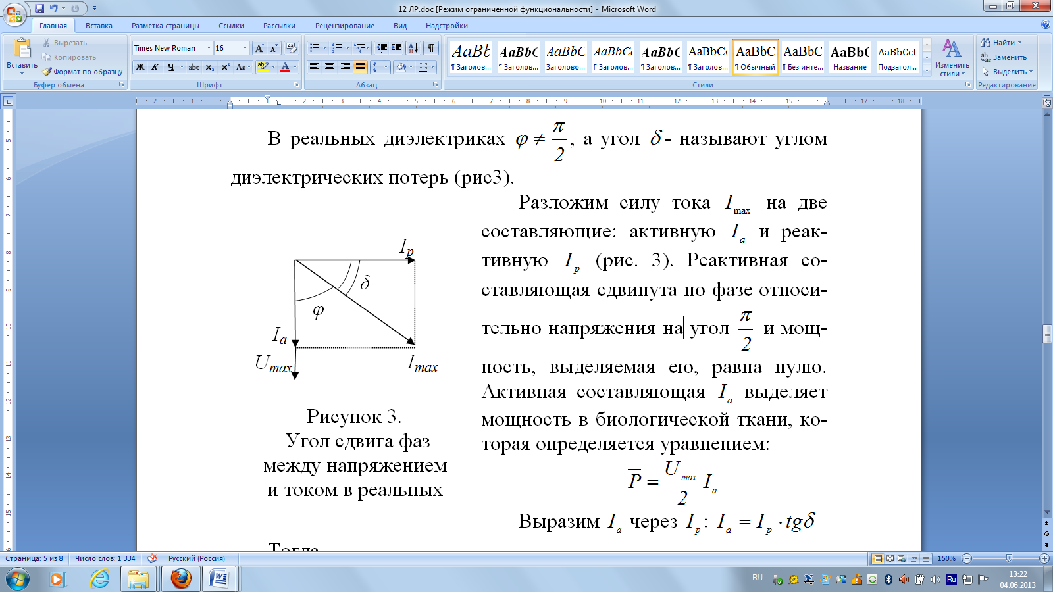Center the paragraph text

tap(330, 67)
